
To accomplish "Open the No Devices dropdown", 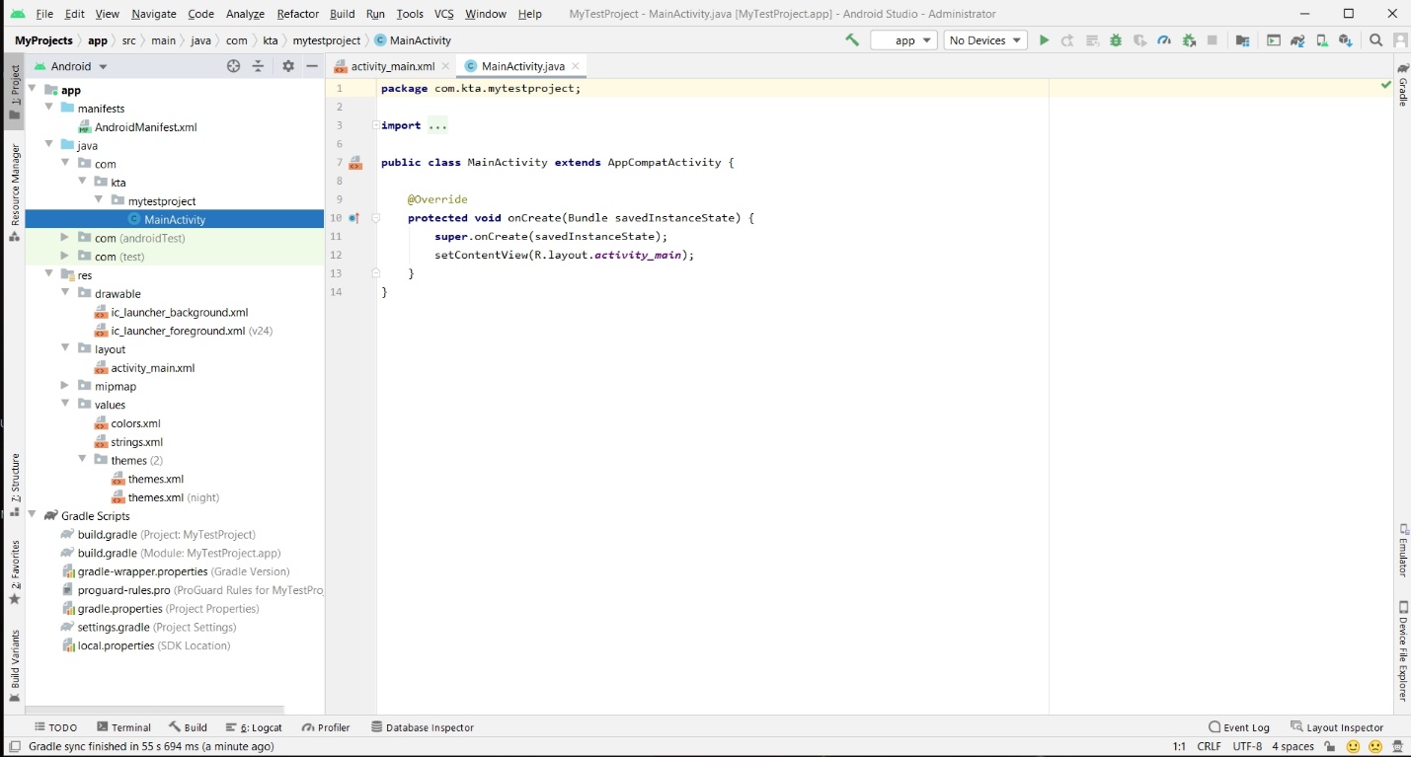I will [x=984, y=40].
